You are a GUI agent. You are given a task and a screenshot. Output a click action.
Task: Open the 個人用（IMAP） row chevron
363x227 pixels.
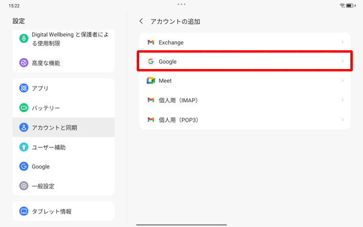pos(342,100)
